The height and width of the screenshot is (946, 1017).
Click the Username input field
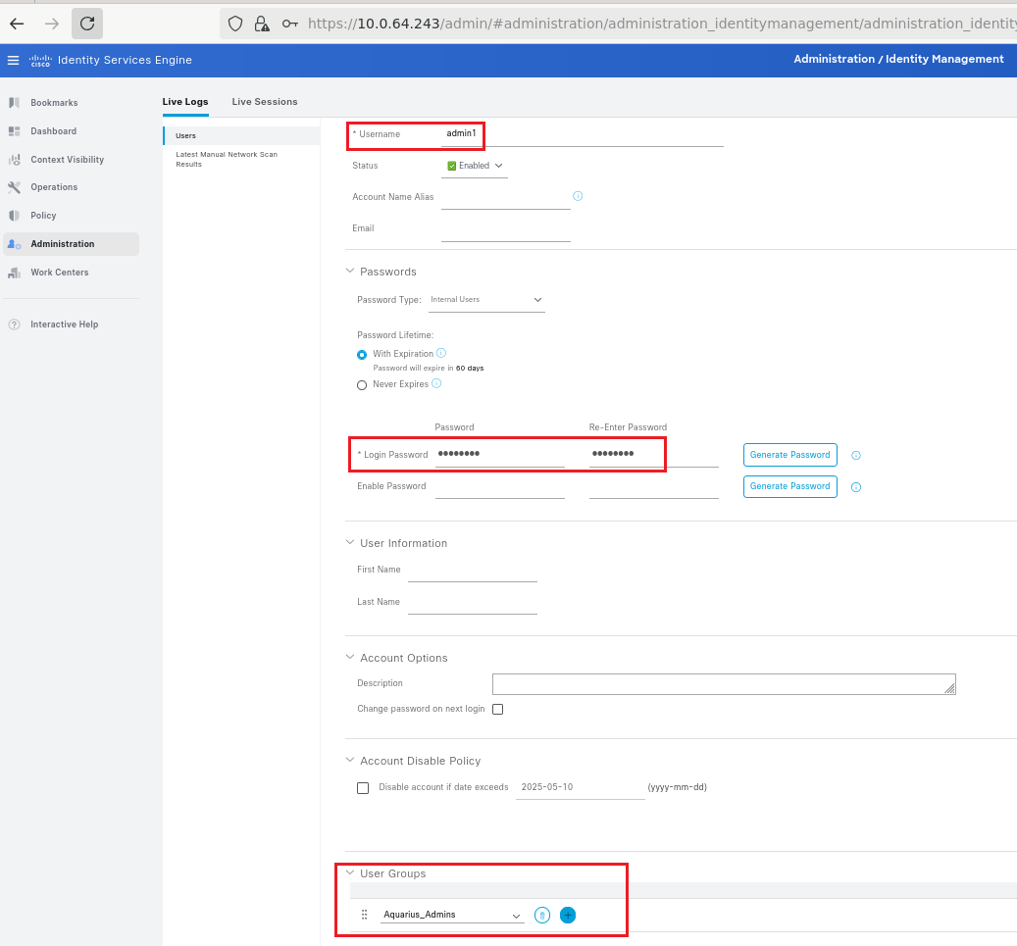point(582,134)
